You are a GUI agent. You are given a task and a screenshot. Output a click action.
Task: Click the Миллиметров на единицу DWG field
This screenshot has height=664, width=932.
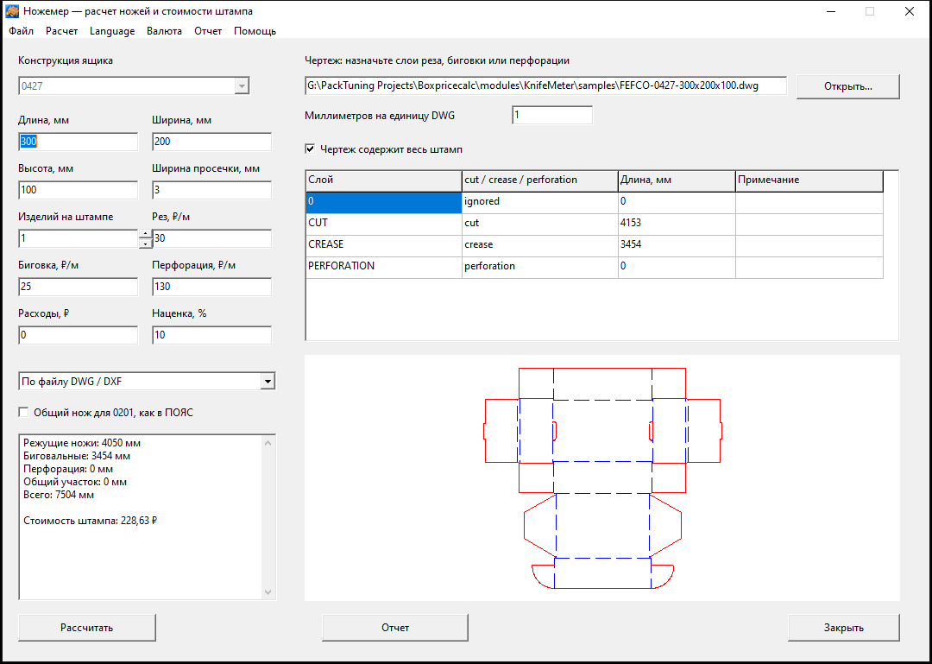click(x=552, y=116)
